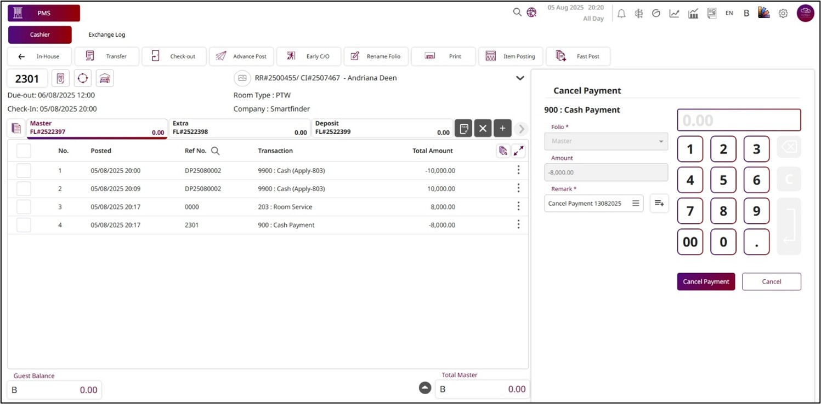Viewport: 821px width, 404px height.
Task: Tick the checkbox for 900 : Cash Payment row
Action: (x=24, y=225)
